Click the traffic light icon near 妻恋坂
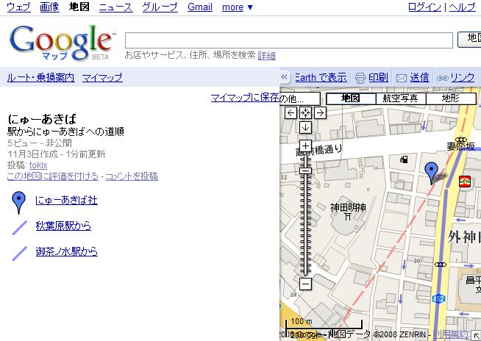Viewport: 481px width, 341px height. [x=461, y=140]
